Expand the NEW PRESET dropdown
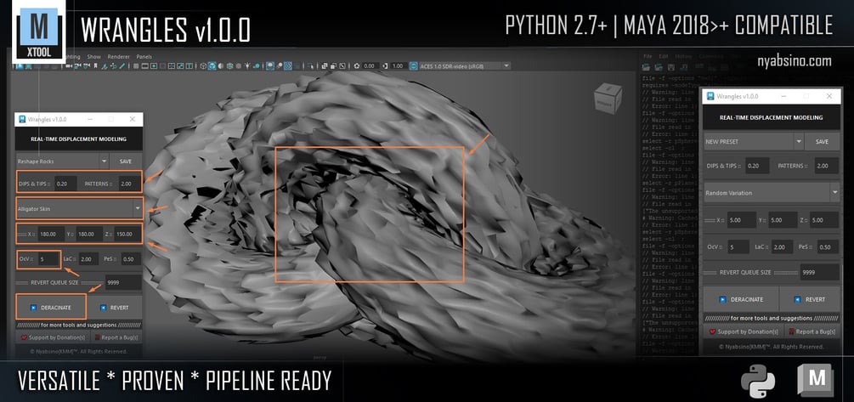 coord(799,141)
